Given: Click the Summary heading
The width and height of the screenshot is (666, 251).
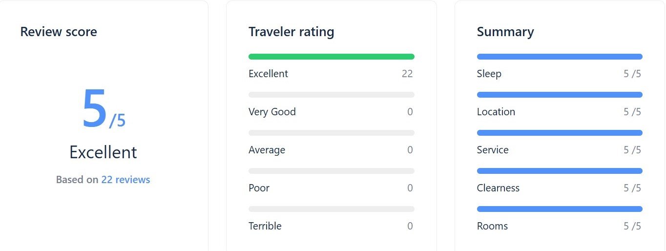Looking at the screenshot, I should click(505, 32).
